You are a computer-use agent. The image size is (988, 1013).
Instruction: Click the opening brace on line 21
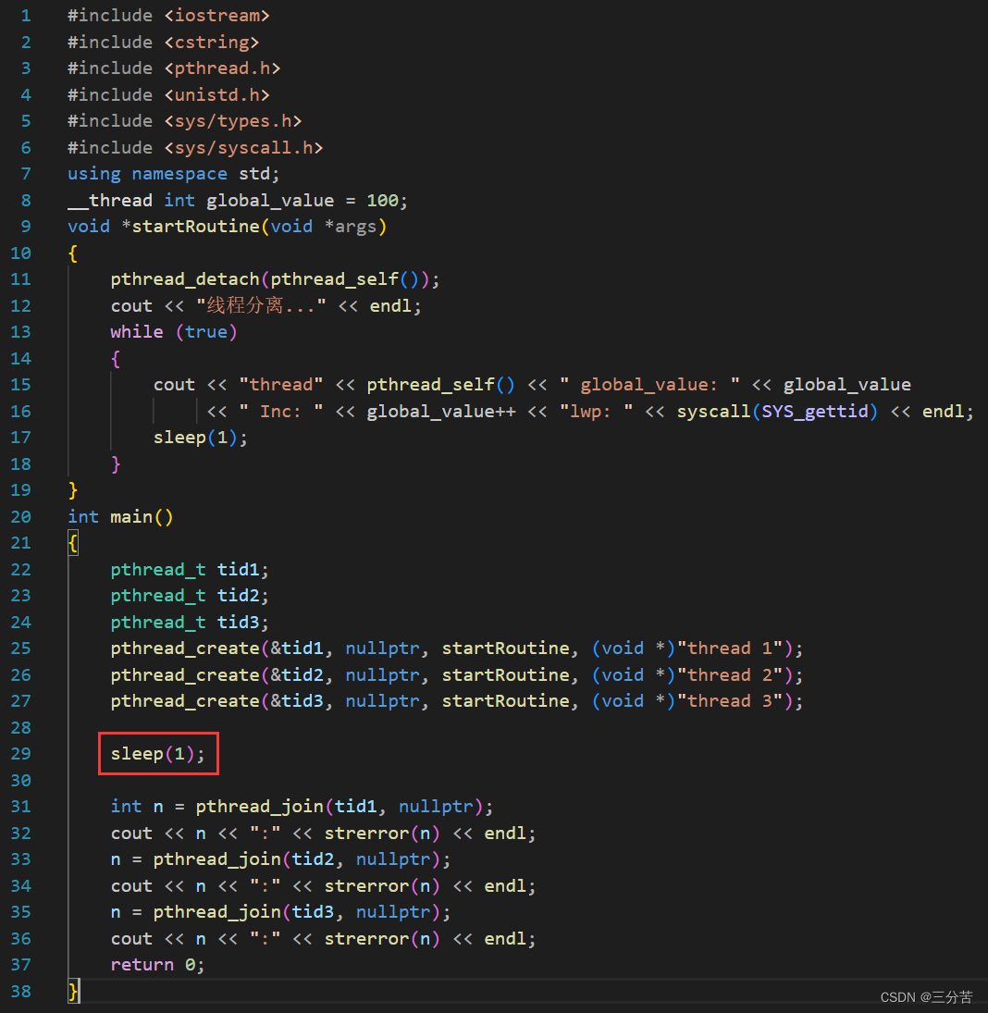(x=73, y=543)
